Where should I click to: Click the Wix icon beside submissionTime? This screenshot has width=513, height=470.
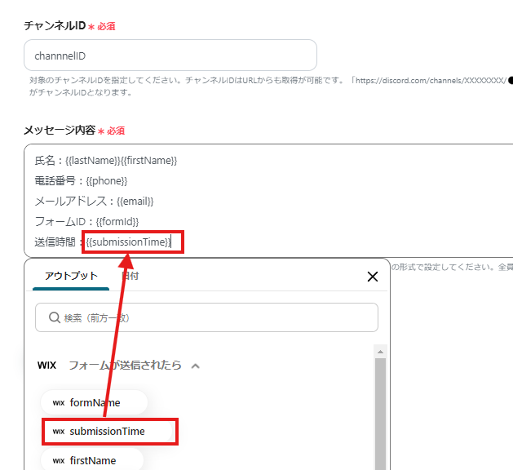pyautogui.click(x=59, y=432)
